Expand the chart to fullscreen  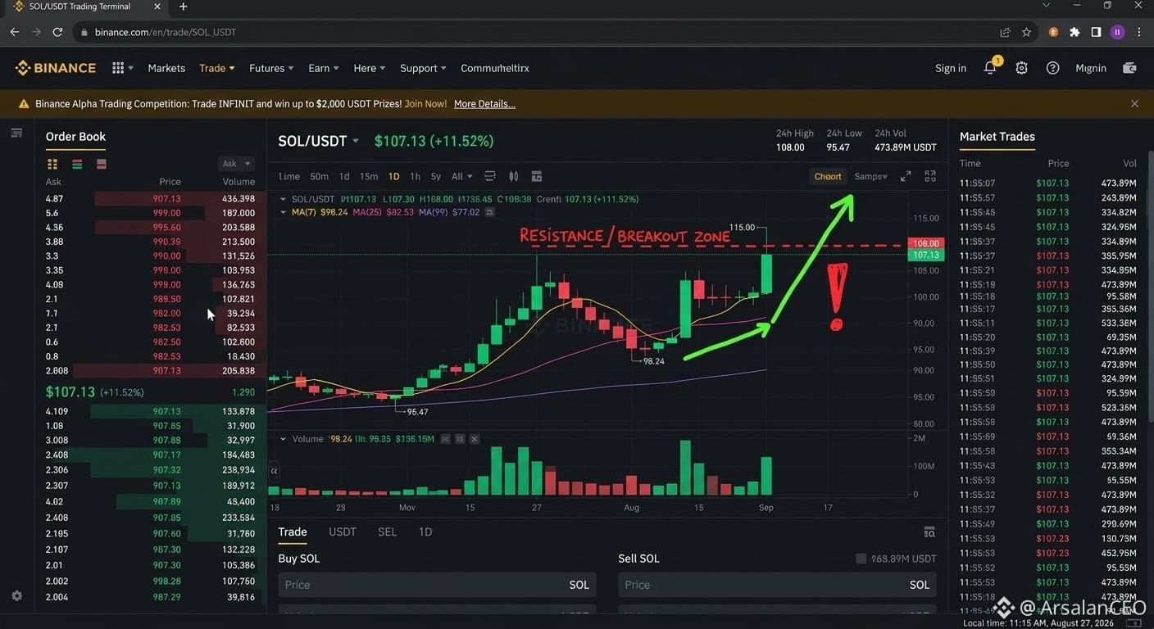point(906,176)
